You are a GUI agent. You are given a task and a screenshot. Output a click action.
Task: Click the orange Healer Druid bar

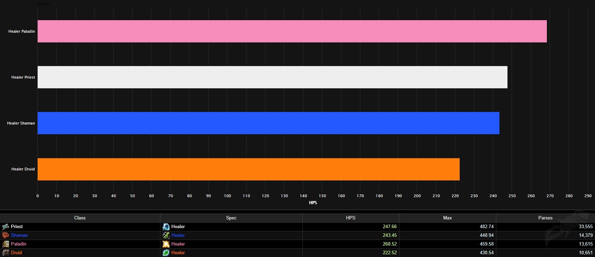pos(249,169)
